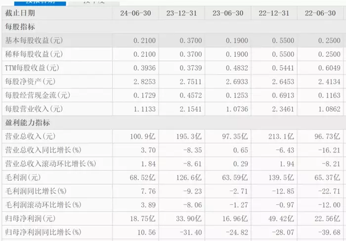Click the 盈利能力指标 section header
346x241 pixels.
pyautogui.click(x=27, y=122)
